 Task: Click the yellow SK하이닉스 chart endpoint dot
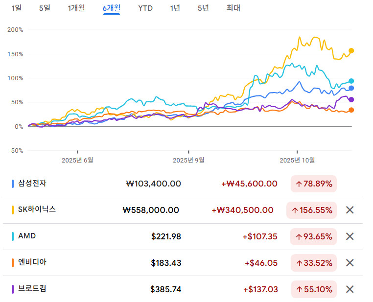(351, 50)
